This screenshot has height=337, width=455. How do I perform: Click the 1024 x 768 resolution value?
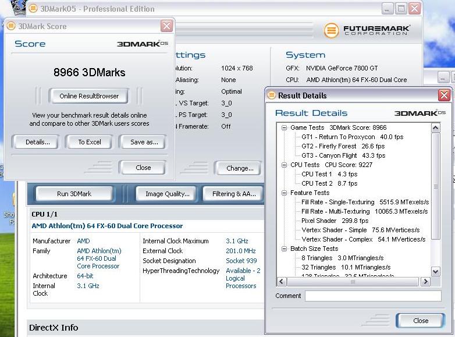[x=237, y=68]
